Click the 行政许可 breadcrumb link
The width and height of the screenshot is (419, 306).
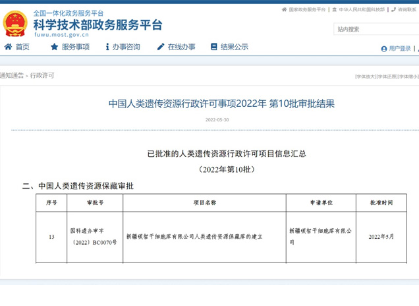click(x=42, y=75)
